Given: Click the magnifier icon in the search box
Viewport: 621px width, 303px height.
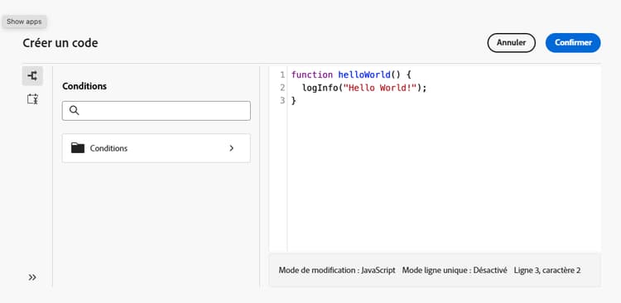Looking at the screenshot, I should (74, 110).
